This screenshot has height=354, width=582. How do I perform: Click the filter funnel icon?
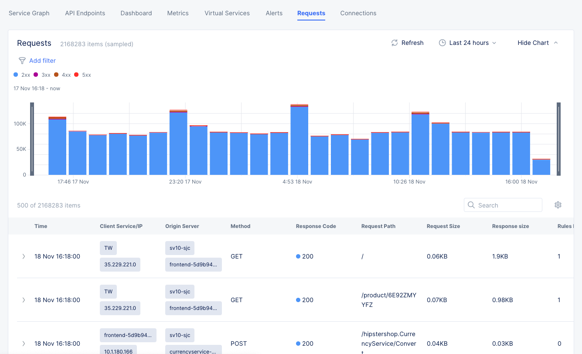pos(22,61)
